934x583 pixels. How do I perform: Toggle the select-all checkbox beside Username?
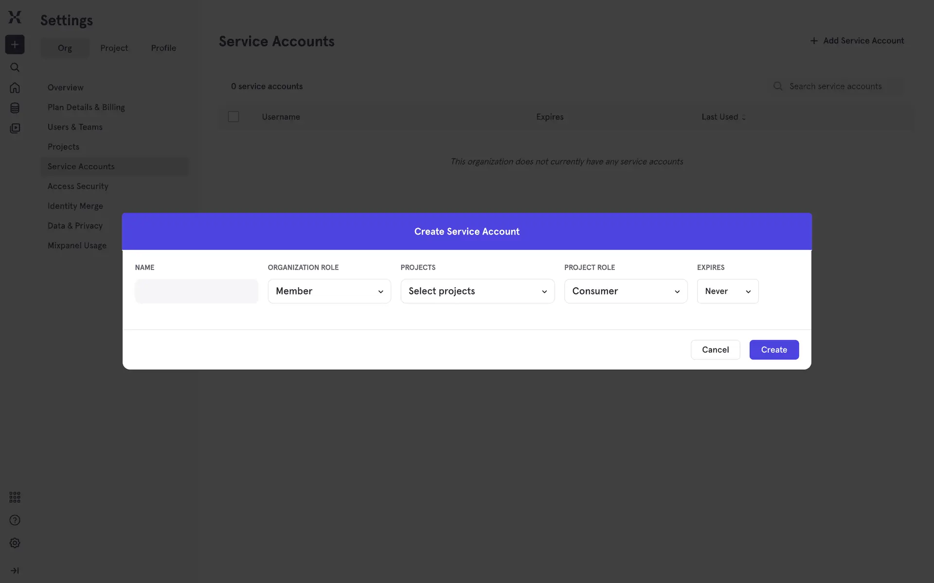233,117
